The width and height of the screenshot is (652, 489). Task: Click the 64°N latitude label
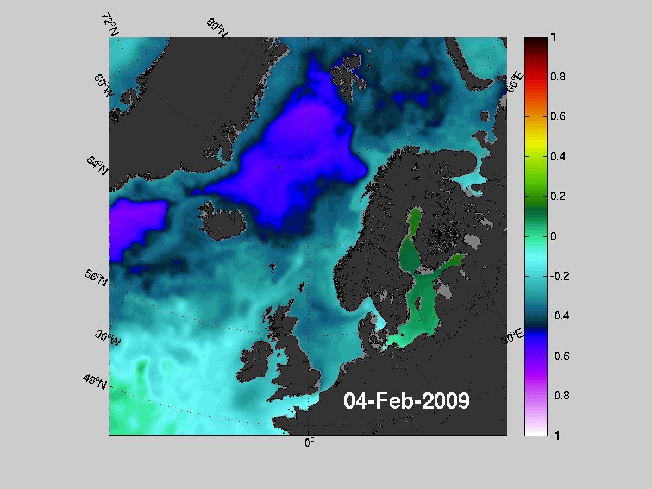(97, 165)
